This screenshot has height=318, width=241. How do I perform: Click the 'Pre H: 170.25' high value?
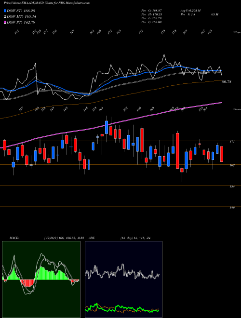click(x=151, y=14)
